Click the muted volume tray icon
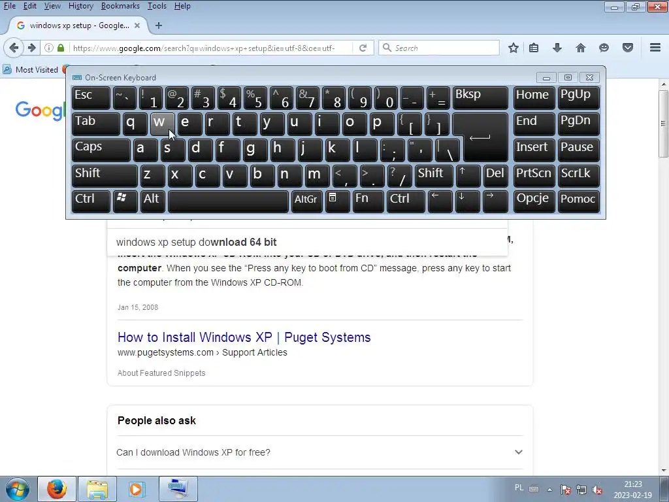Image resolution: width=669 pixels, height=502 pixels. point(597,490)
